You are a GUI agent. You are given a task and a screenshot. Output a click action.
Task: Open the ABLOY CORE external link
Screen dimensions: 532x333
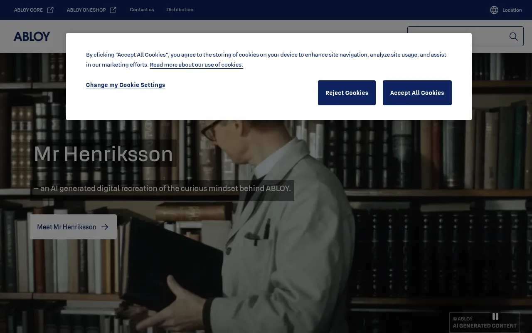click(34, 10)
